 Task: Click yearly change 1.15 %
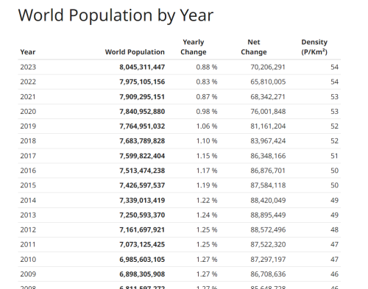click(x=207, y=156)
